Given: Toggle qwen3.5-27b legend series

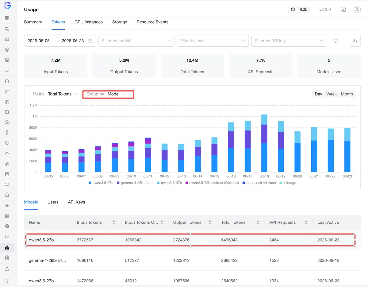Looking at the screenshot, I should [x=101, y=183].
